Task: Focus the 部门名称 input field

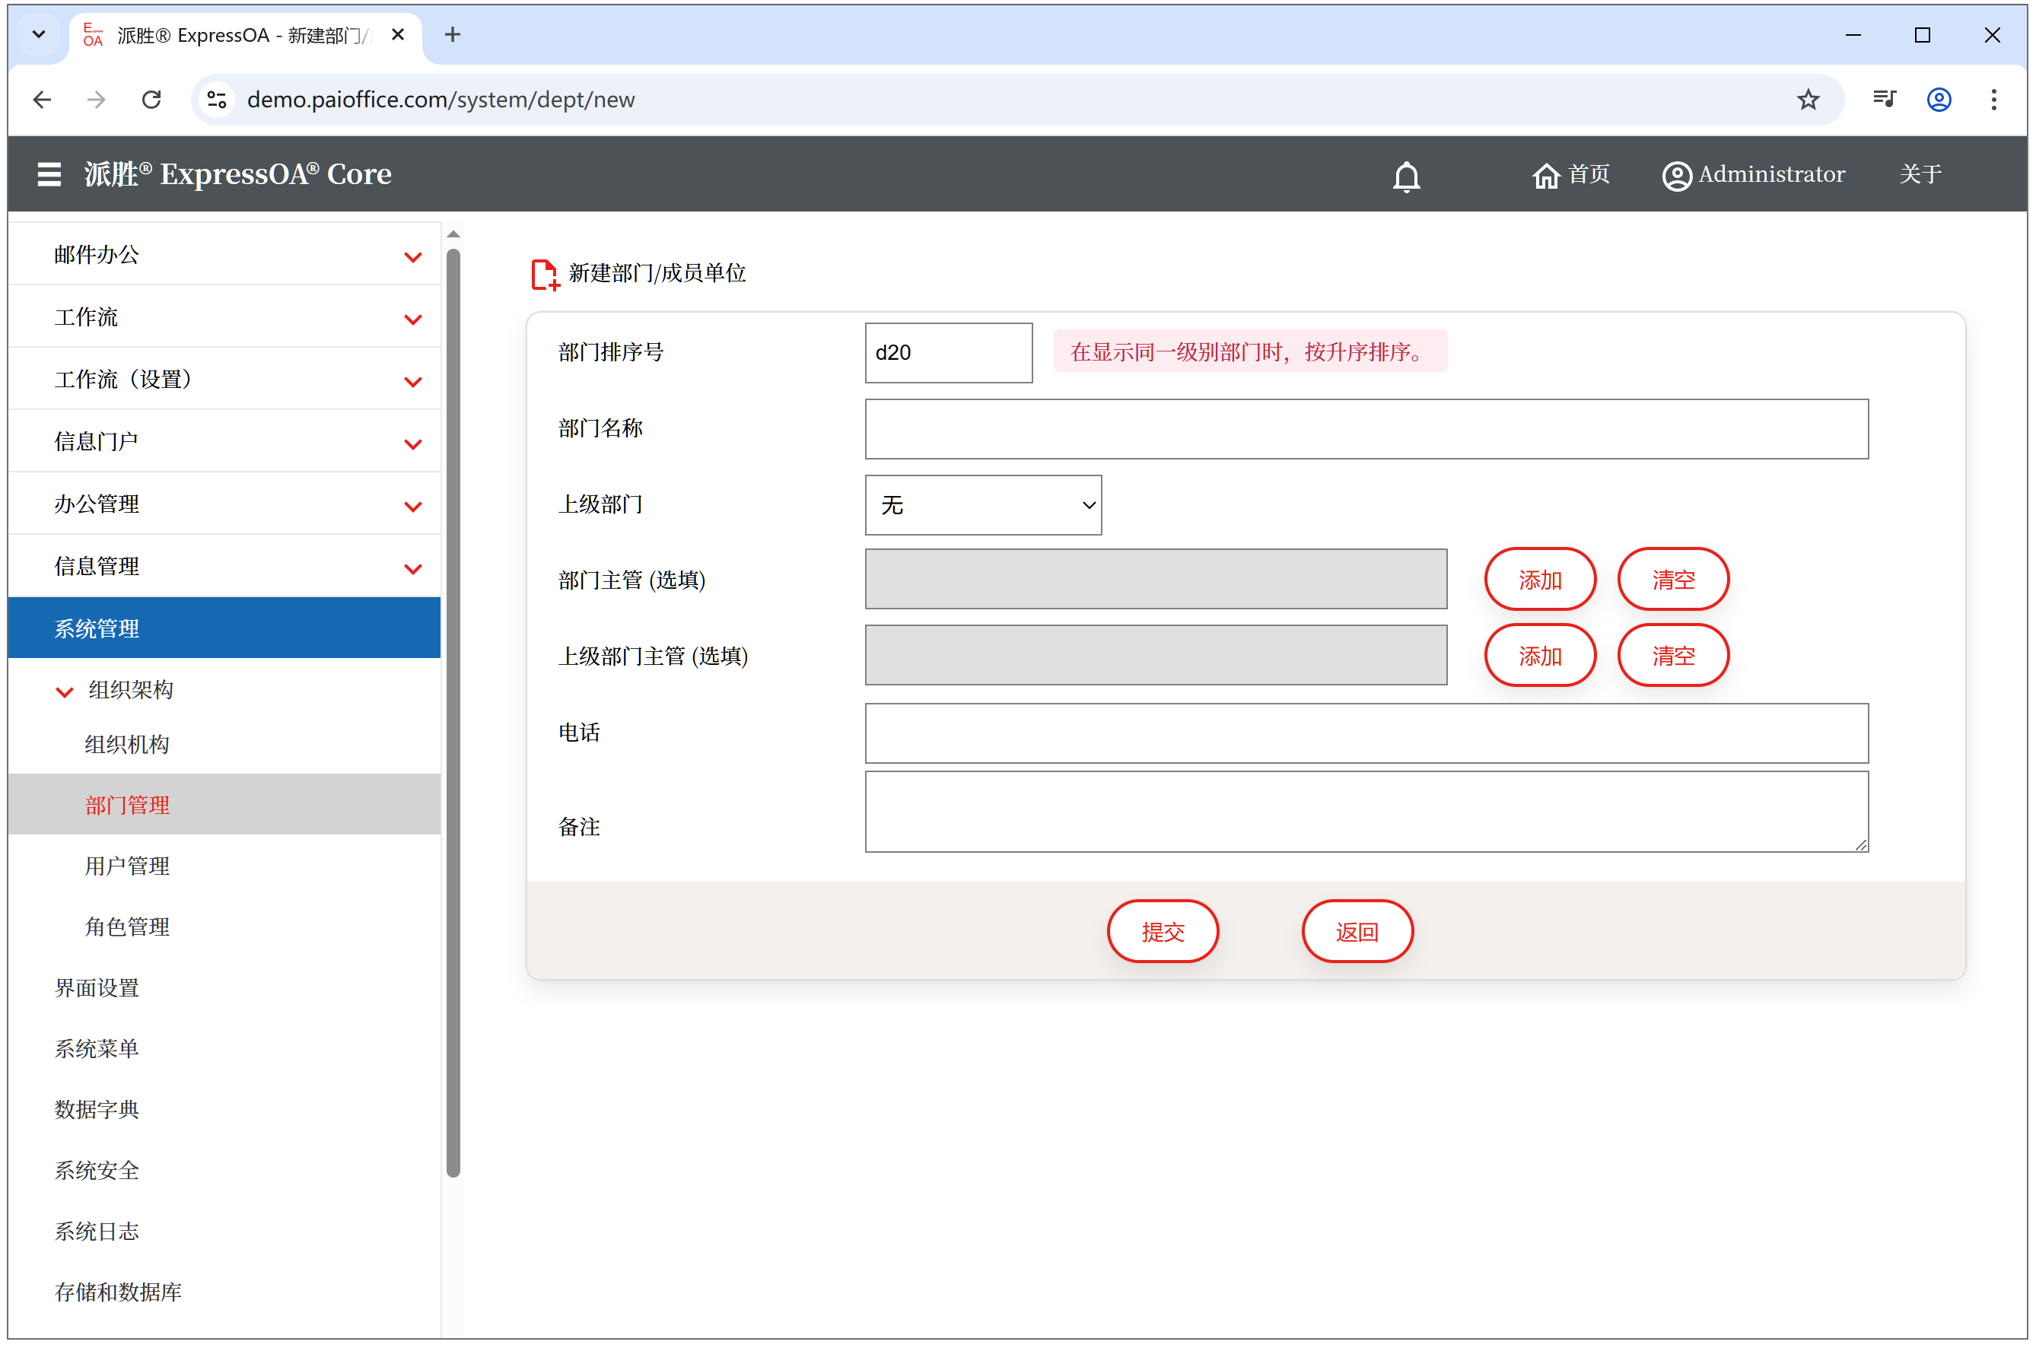Action: point(1366,428)
